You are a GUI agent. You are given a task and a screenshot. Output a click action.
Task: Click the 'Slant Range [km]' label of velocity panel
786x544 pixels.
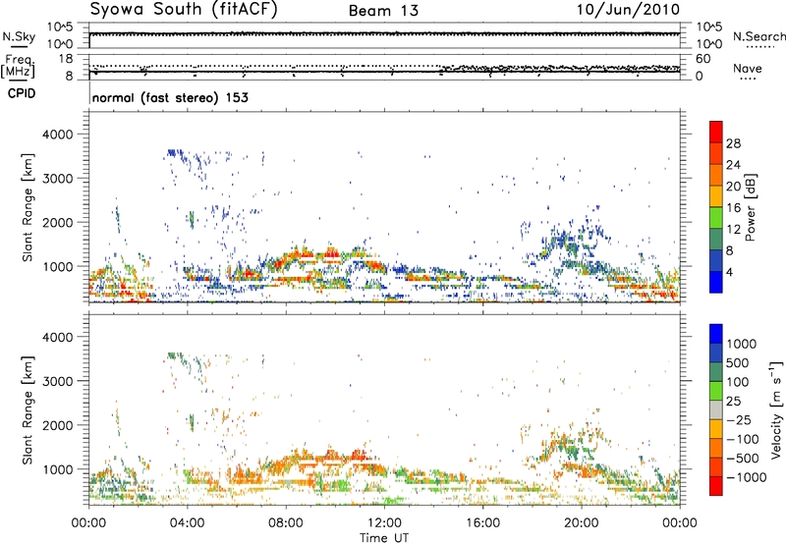(28, 409)
